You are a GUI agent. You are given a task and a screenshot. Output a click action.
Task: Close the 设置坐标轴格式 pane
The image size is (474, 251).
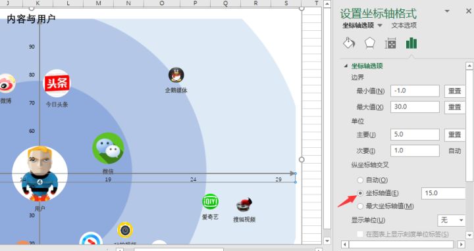pos(469,11)
